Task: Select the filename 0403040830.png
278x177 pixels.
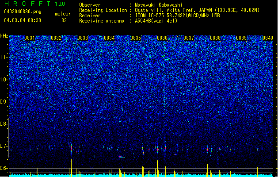Action: pos(23,12)
